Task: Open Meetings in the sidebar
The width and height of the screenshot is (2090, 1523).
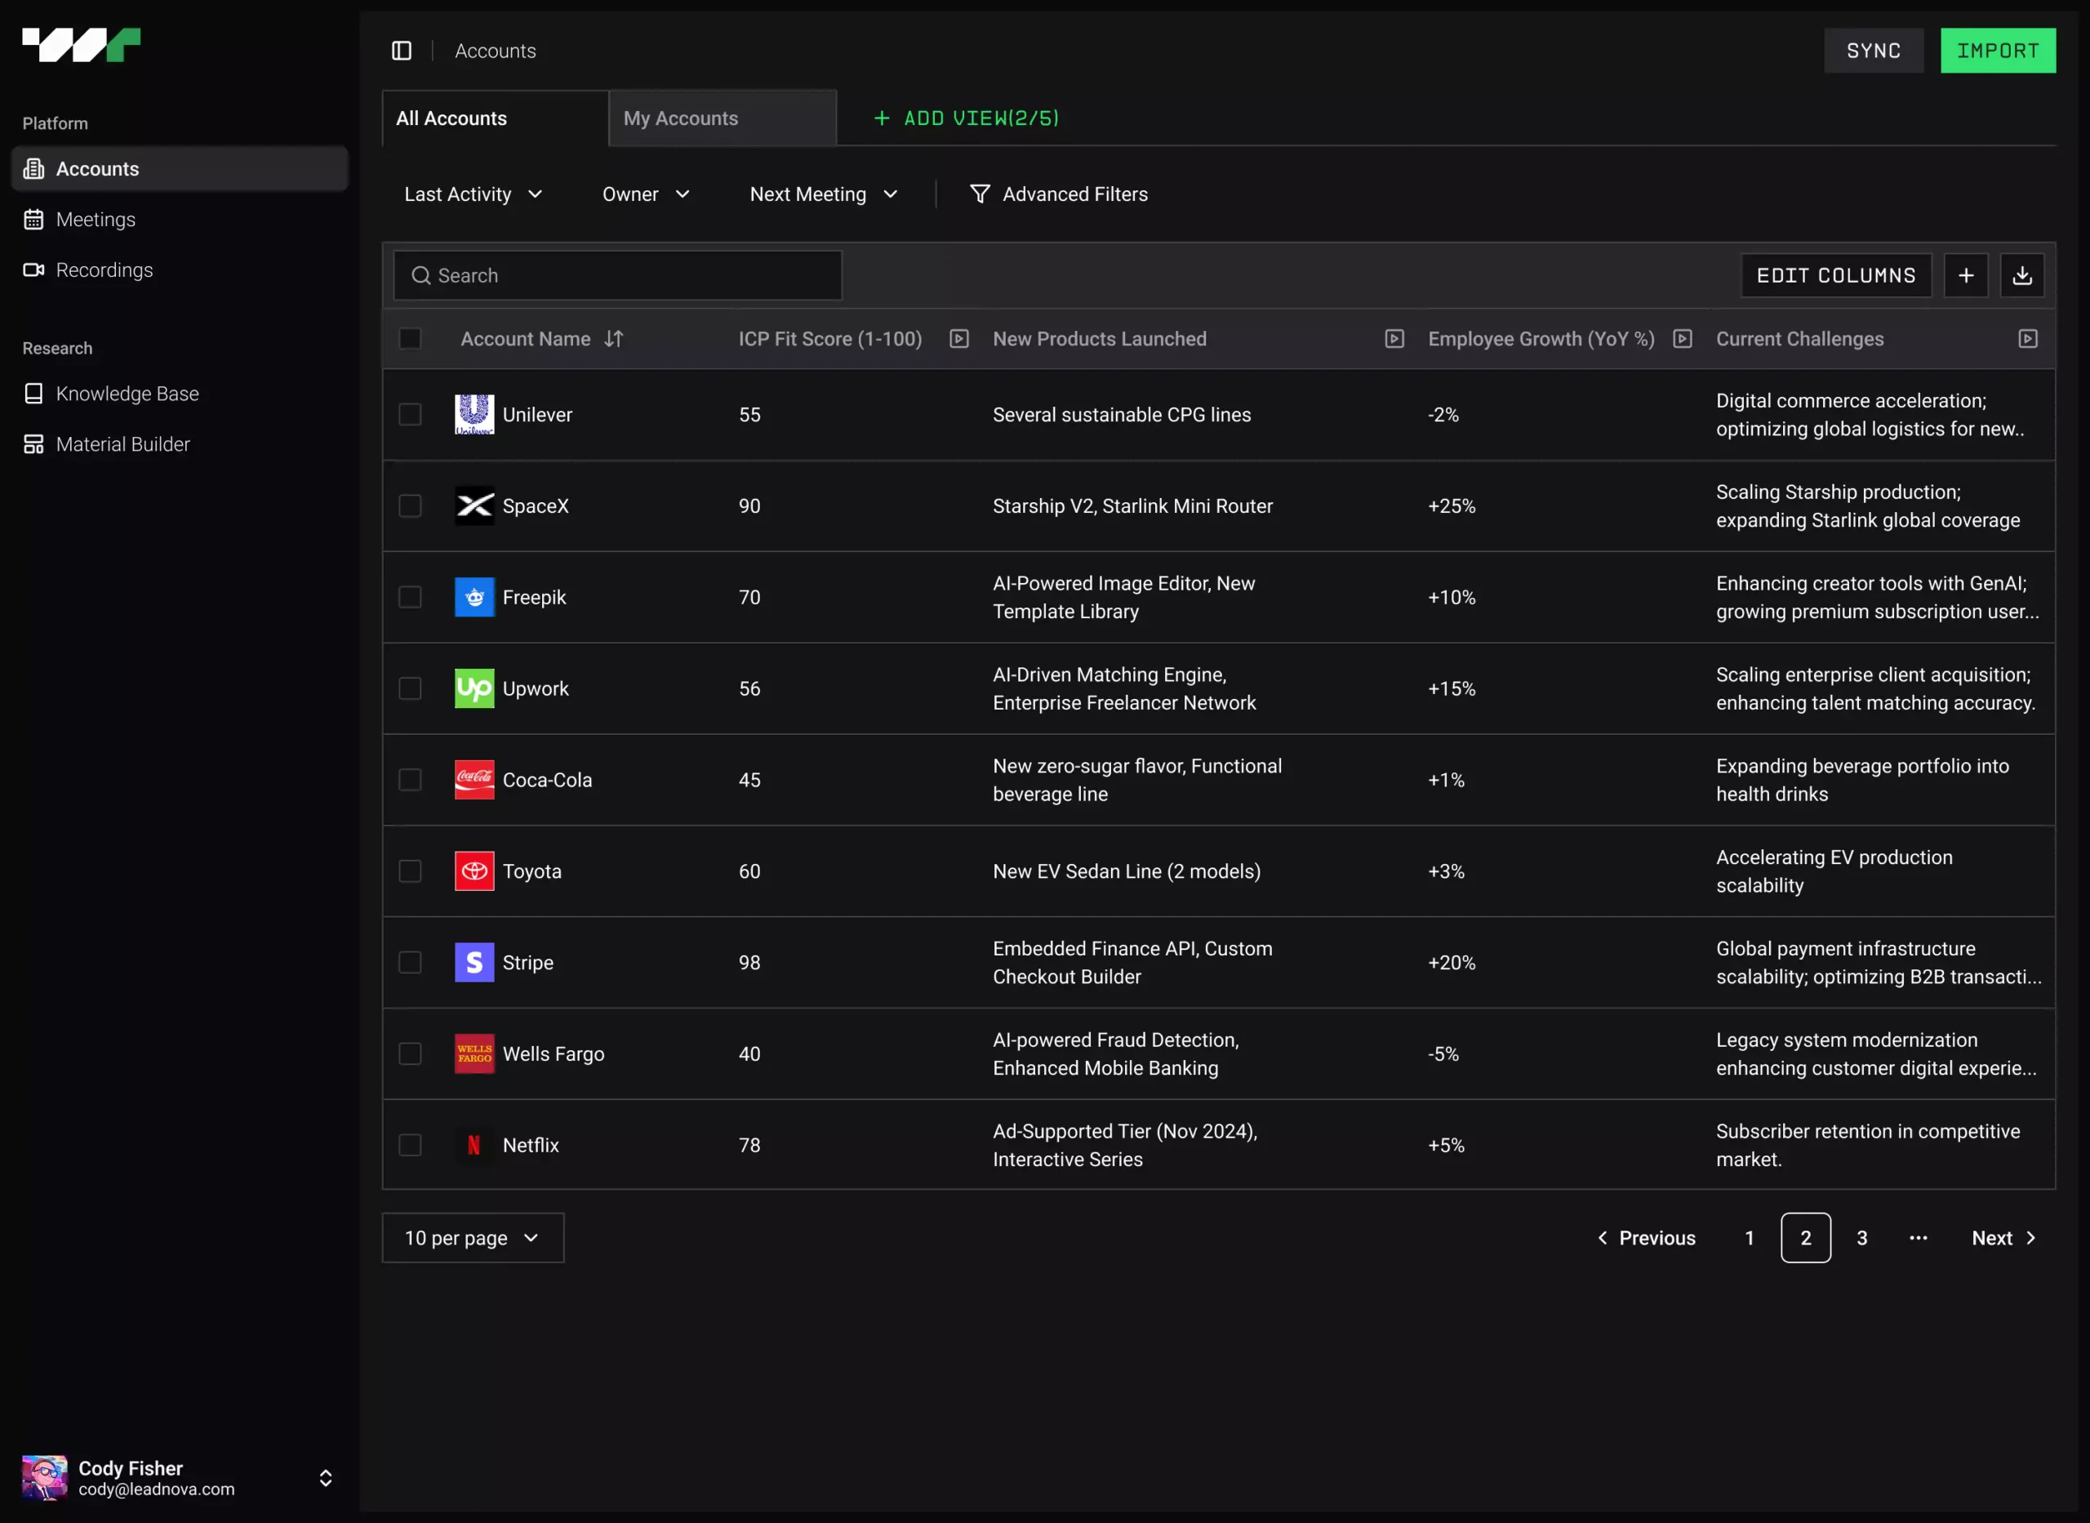Action: point(180,220)
